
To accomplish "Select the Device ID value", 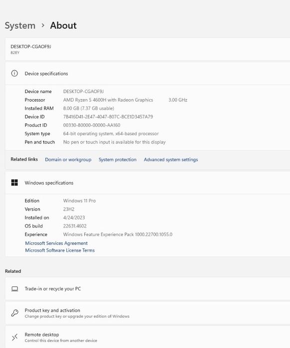I will click(108, 116).
